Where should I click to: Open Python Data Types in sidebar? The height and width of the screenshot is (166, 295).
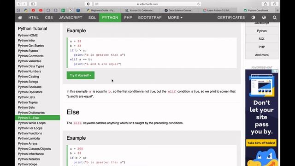point(31,66)
